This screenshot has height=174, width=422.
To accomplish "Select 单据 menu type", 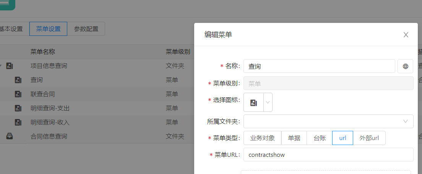I will tap(294, 138).
